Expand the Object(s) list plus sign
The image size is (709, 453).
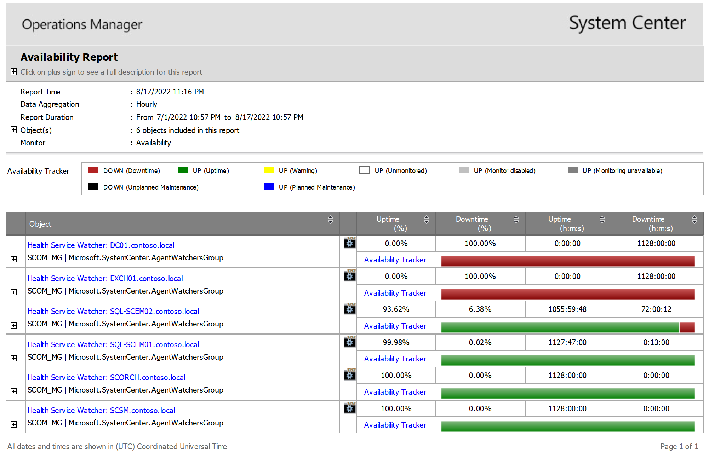14,130
